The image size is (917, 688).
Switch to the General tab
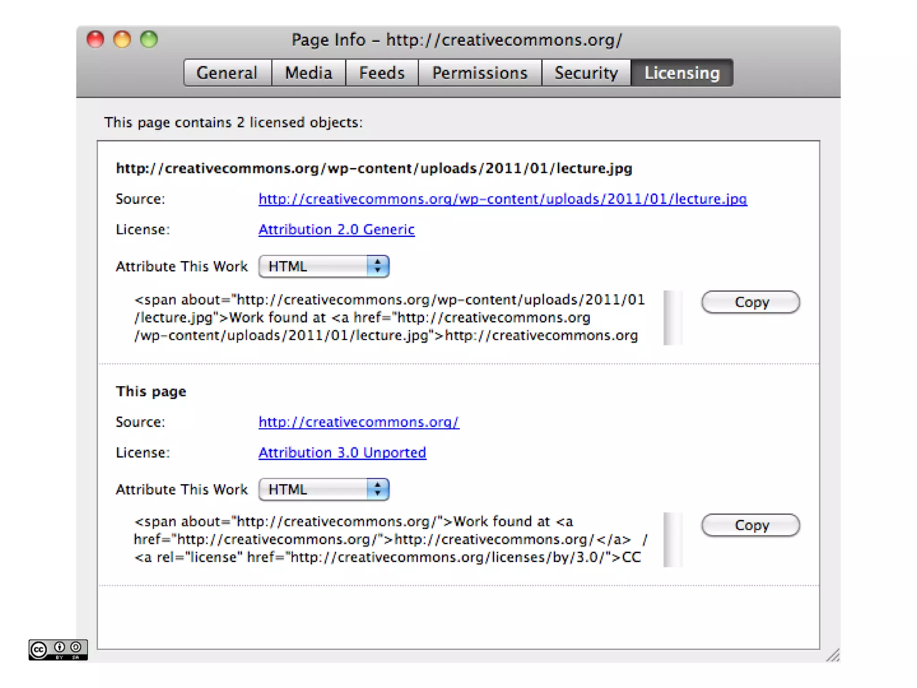[227, 73]
